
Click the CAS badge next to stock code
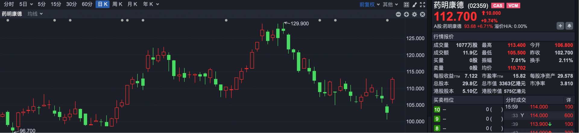click(498, 5)
